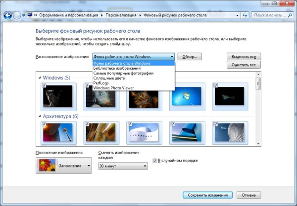Viewport: 297px width, 206px height.
Task: Toggle В случайном порядке checkbox
Action: [155, 161]
